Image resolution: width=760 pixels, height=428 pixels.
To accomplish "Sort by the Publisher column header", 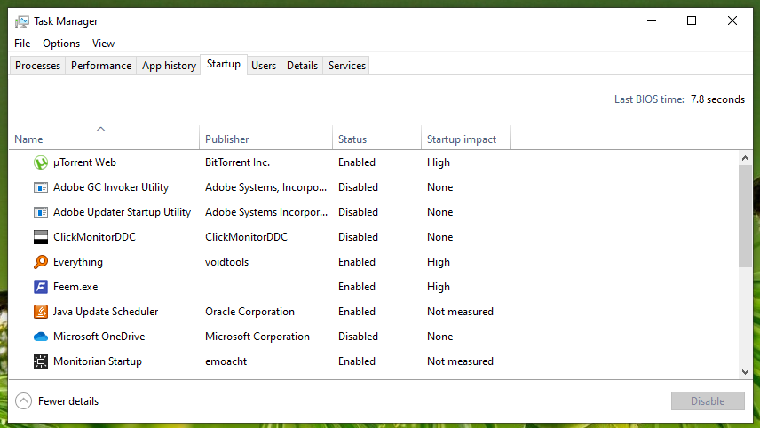I will coord(265,137).
